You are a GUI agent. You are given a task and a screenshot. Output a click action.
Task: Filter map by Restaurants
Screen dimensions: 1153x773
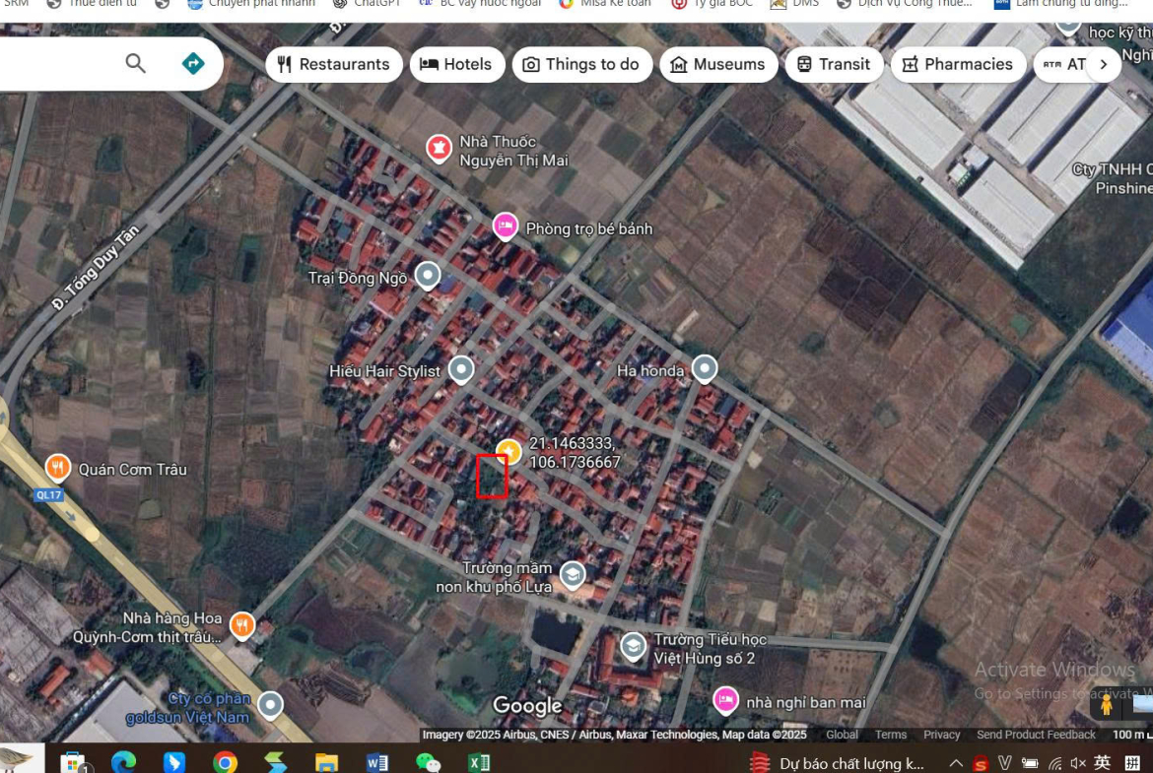334,65
